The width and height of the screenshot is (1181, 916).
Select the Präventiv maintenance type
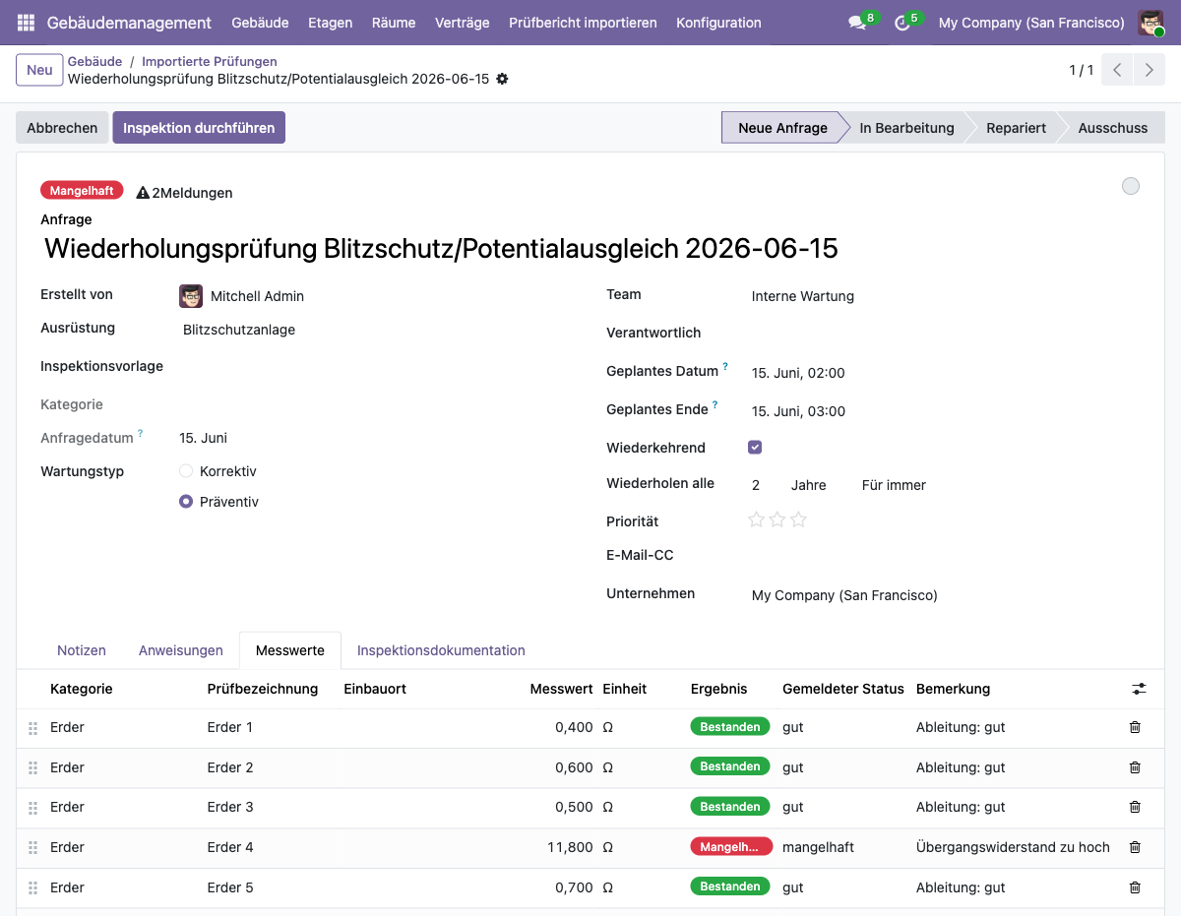pos(186,502)
